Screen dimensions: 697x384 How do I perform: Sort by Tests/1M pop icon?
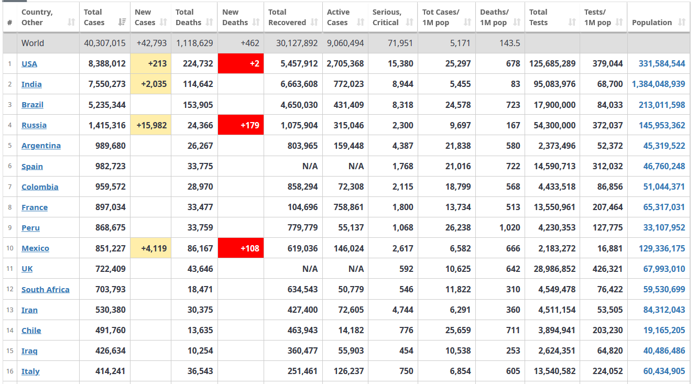click(x=619, y=23)
